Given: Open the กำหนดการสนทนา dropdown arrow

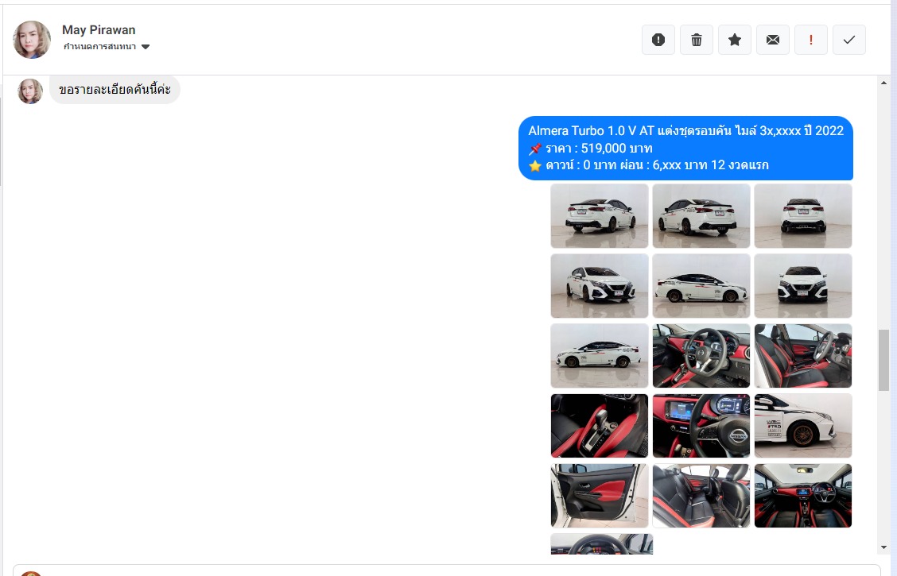Looking at the screenshot, I should point(146,47).
